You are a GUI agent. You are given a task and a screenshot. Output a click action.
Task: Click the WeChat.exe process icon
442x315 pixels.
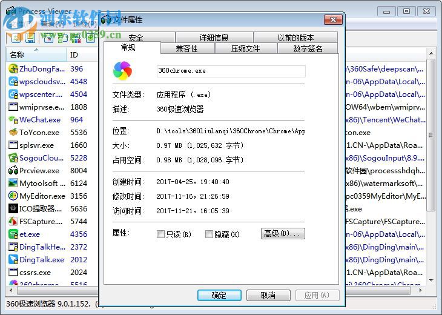click(13, 119)
